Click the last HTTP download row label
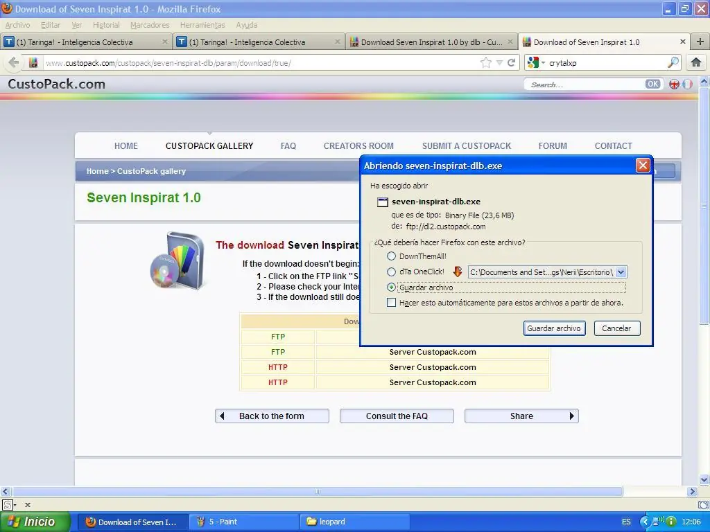710x532 pixels. click(x=277, y=382)
